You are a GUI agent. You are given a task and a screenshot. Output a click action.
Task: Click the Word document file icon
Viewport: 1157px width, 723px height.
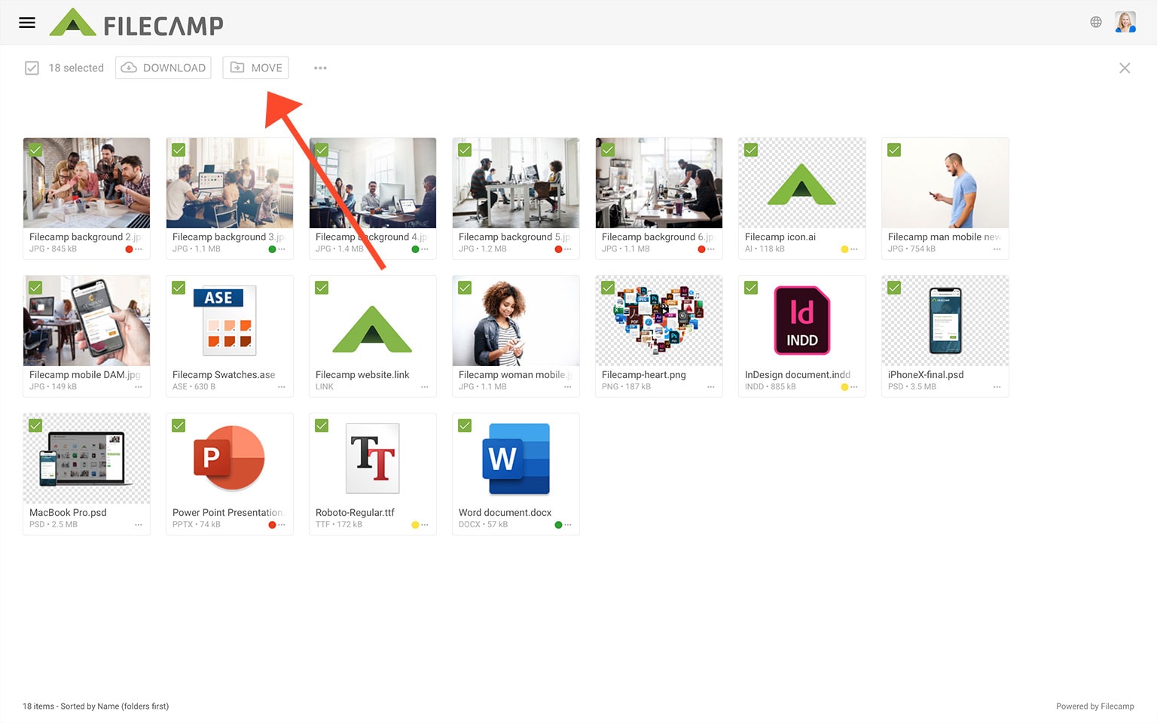(516, 459)
